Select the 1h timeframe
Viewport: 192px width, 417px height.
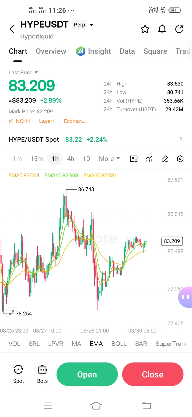click(55, 159)
